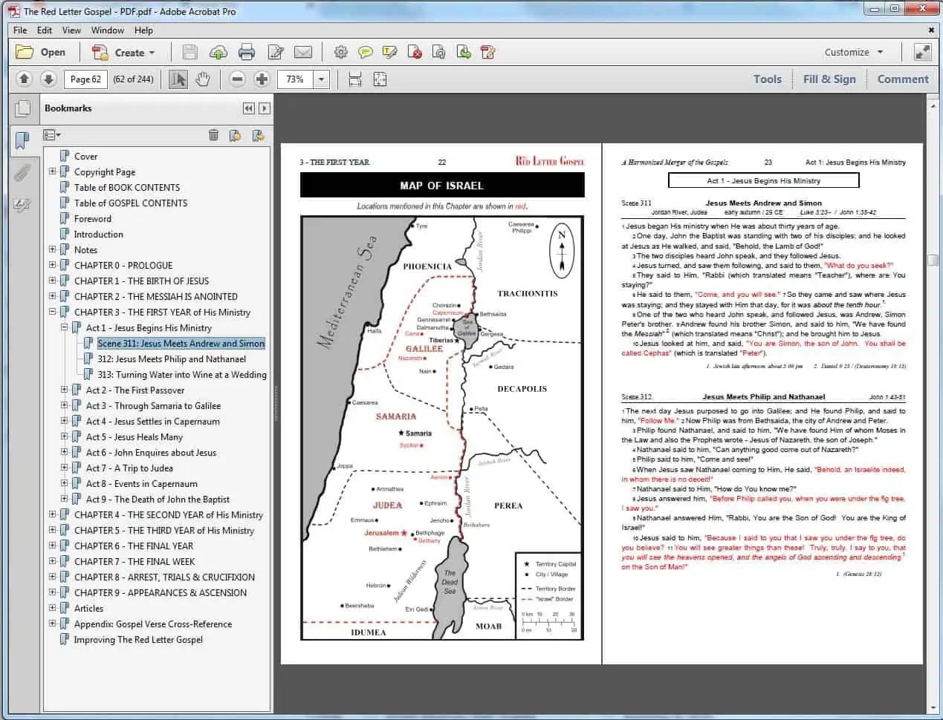This screenshot has height=720, width=943.
Task: Expand the CHAPTER 4 bookmark node
Action: tap(53, 514)
